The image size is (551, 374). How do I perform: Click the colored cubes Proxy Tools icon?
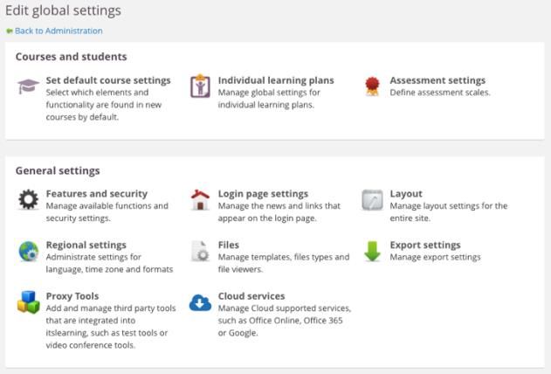(x=29, y=302)
